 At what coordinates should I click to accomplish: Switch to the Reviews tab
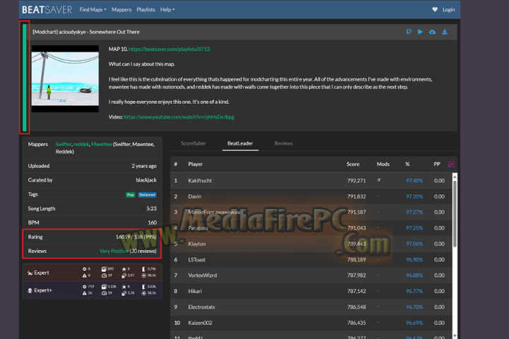click(x=283, y=143)
